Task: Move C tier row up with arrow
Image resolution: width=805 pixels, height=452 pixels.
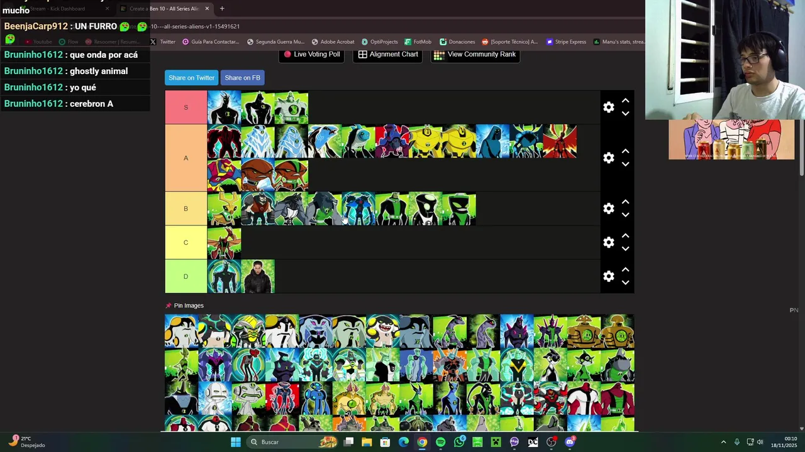Action: [x=625, y=236]
